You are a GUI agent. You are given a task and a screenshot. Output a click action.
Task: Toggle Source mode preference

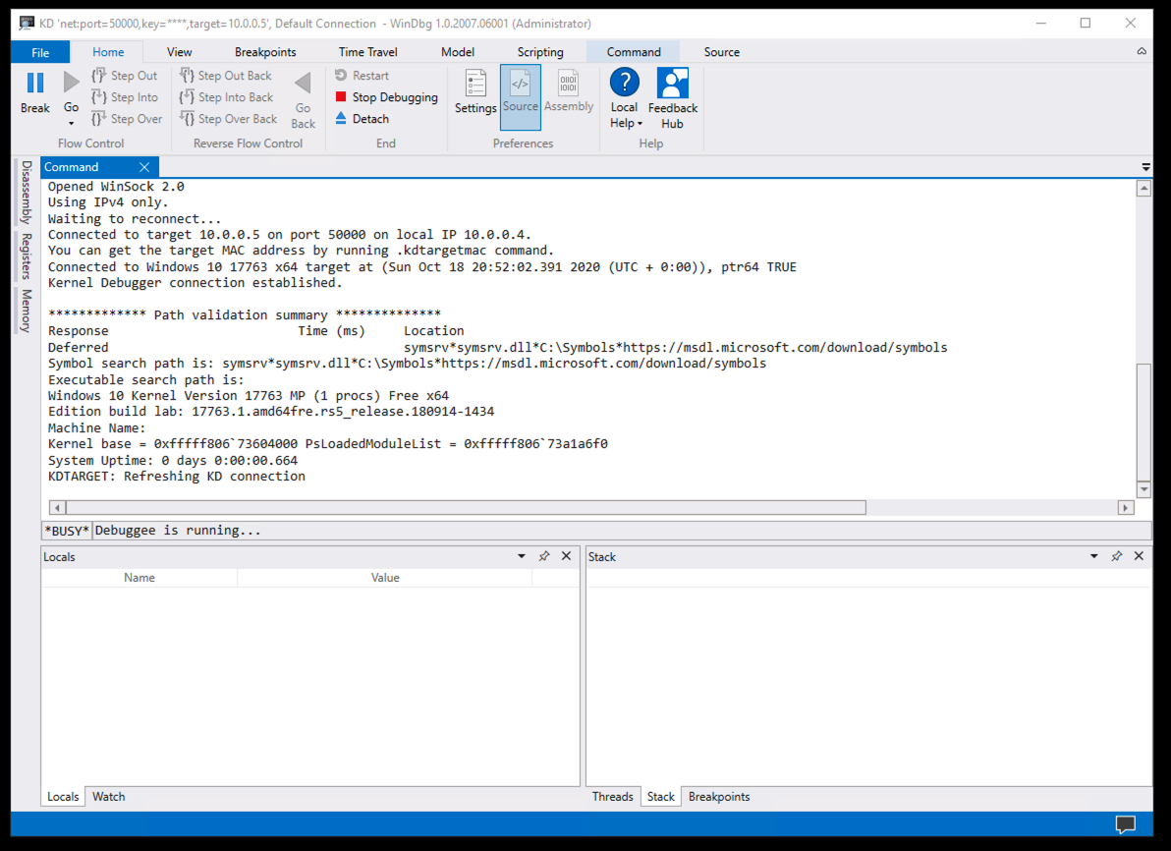[520, 95]
